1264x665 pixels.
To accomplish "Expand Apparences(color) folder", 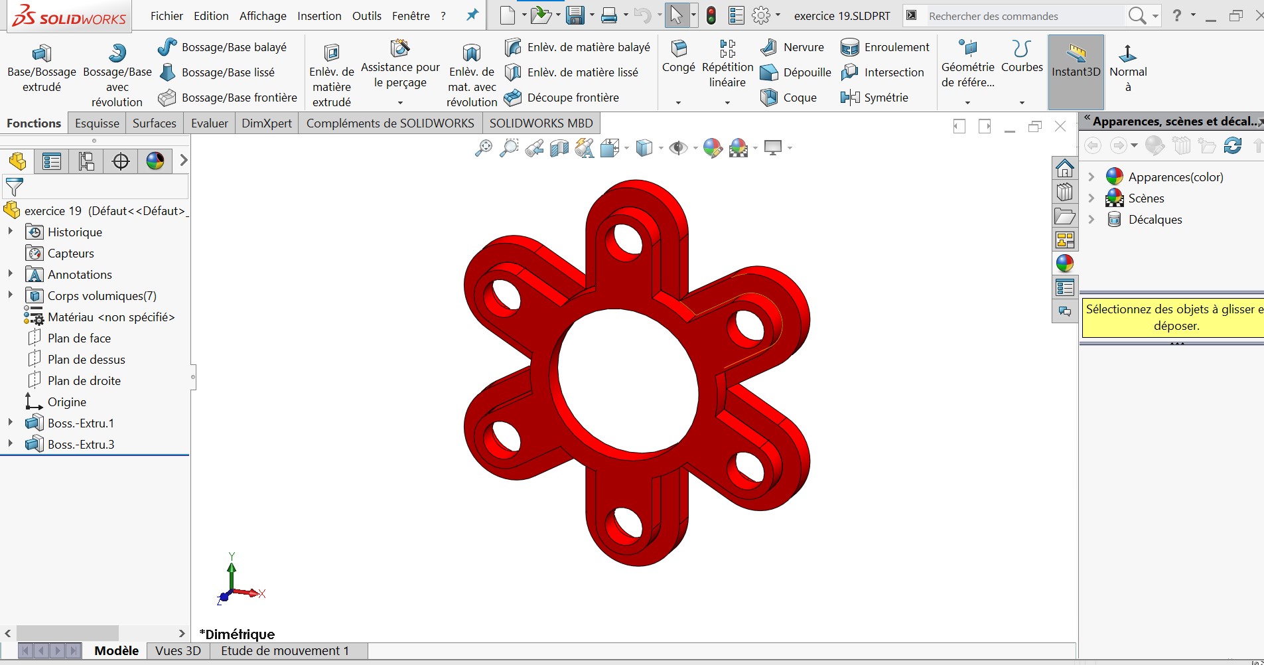I will (1091, 177).
